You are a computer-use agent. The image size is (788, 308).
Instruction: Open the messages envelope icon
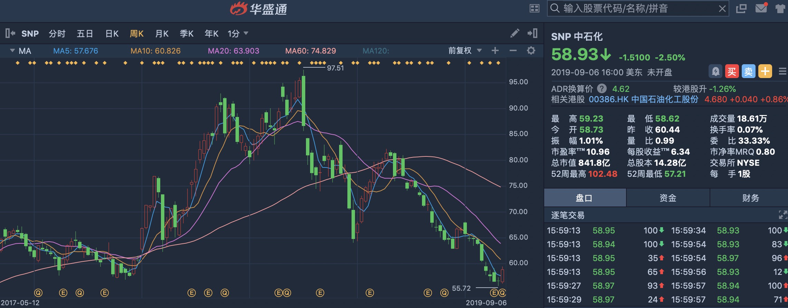[x=761, y=8]
